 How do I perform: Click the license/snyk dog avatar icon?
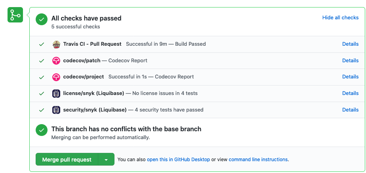coord(56,93)
